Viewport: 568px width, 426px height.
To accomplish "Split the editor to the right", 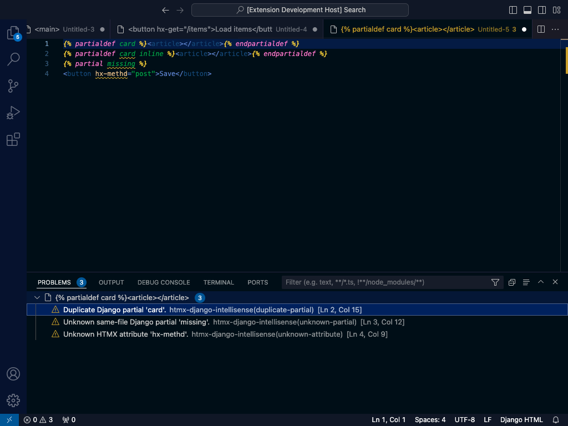I will tap(541, 29).
